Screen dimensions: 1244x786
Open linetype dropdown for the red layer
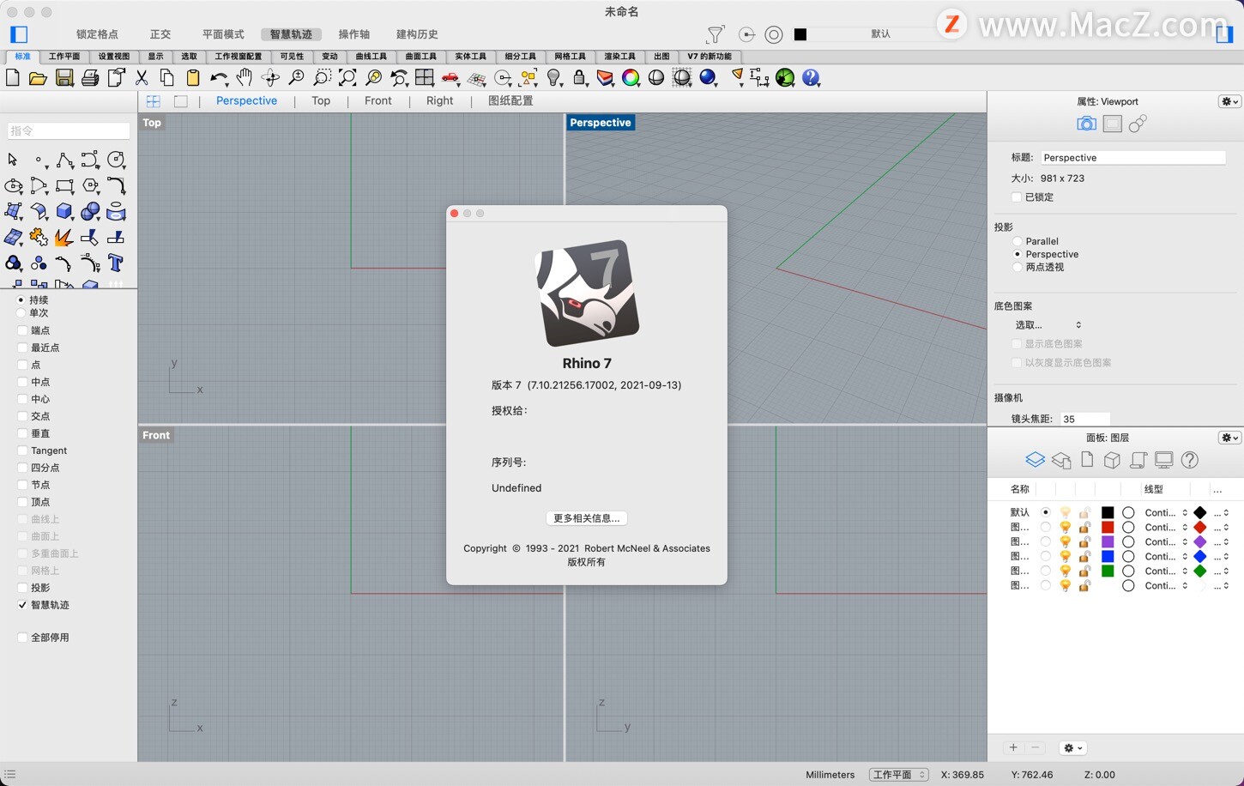coord(1167,528)
